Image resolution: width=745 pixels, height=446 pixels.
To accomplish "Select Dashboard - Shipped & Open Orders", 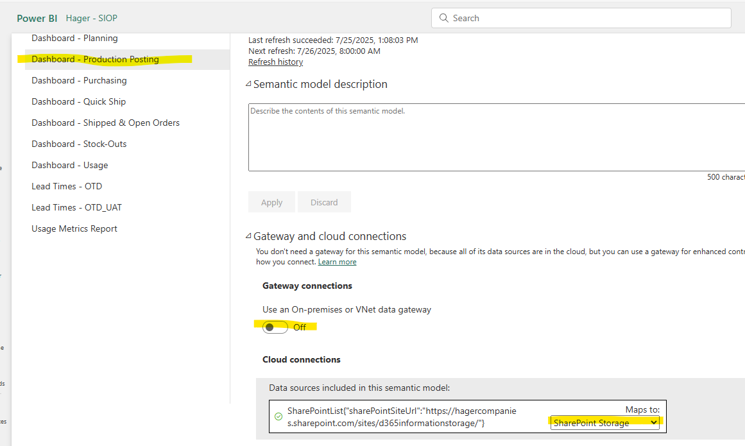I will coord(105,123).
